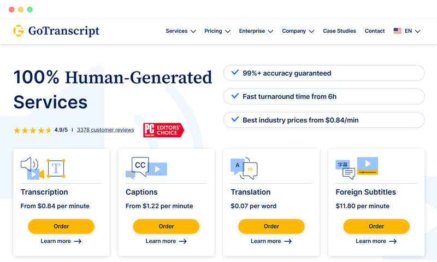Click the Transcription speaker and text icon
The height and width of the screenshot is (262, 437).
[x=43, y=168]
